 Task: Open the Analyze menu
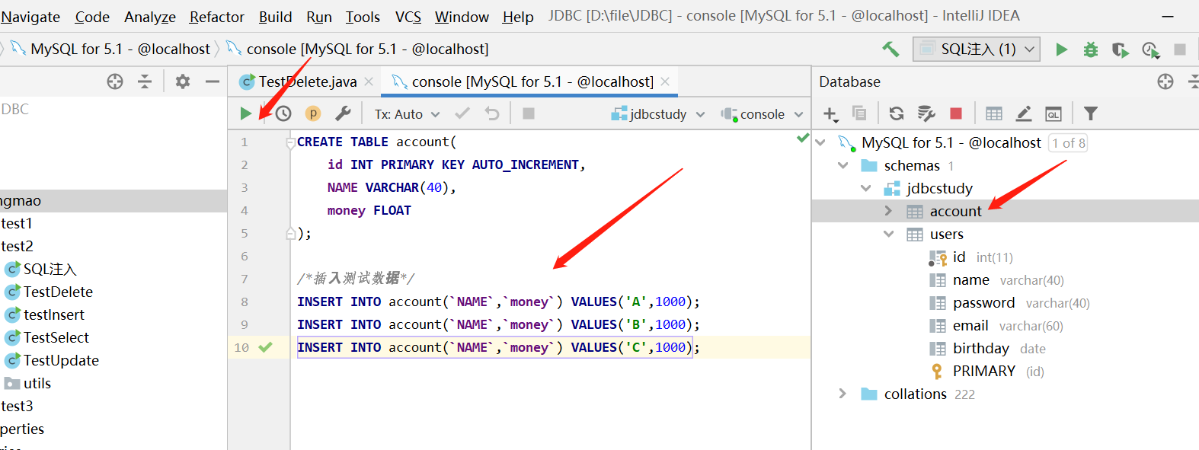[150, 17]
